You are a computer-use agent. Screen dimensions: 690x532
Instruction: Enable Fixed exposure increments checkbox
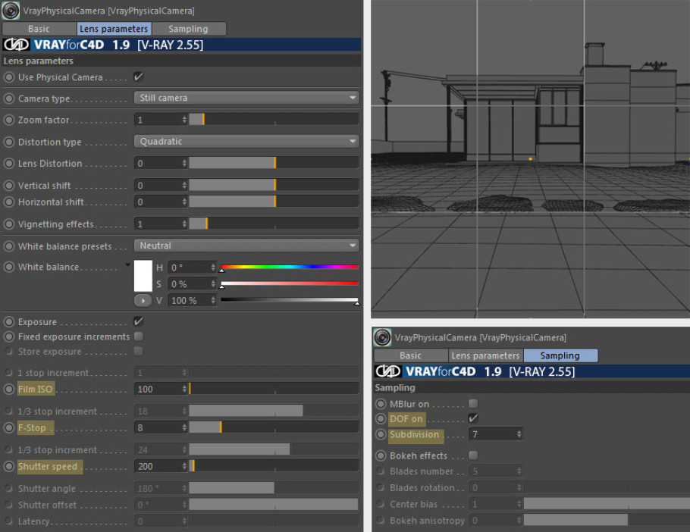tap(138, 336)
